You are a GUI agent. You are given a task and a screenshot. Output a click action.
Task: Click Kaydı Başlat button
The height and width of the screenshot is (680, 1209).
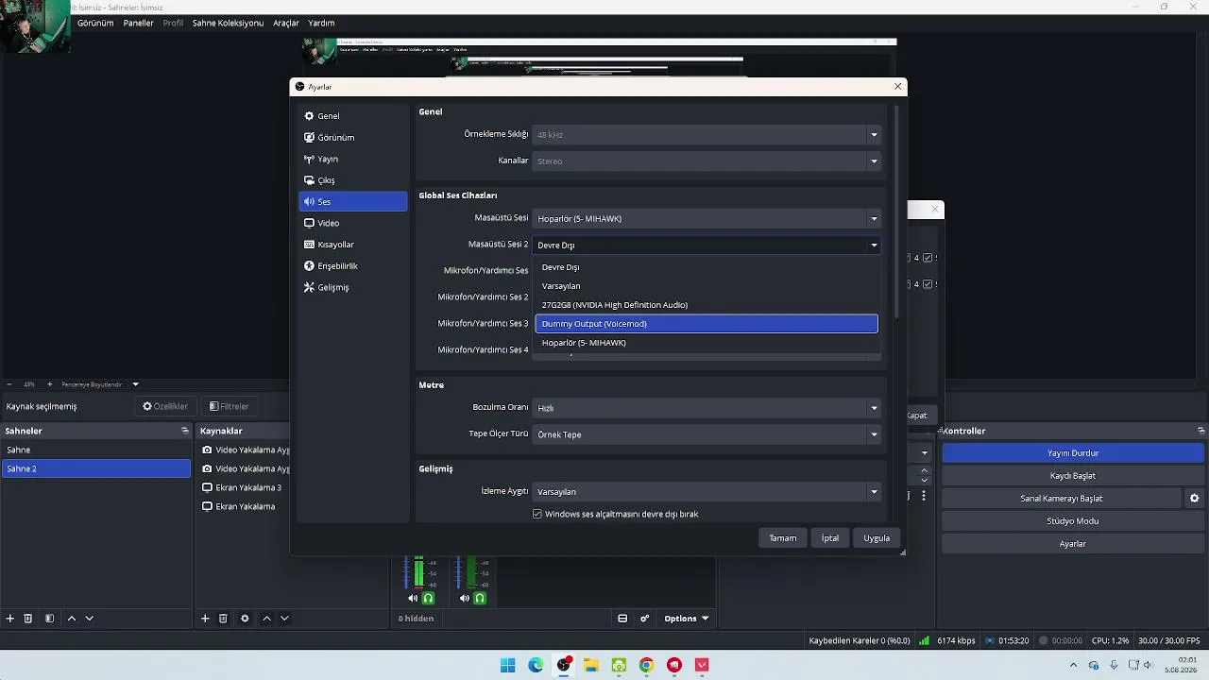[x=1072, y=476]
